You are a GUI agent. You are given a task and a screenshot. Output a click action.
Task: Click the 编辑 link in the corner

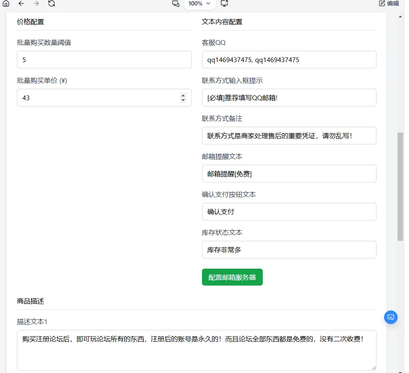(x=393, y=3)
